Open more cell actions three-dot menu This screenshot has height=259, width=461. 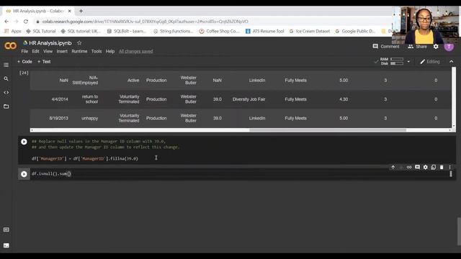tap(449, 167)
